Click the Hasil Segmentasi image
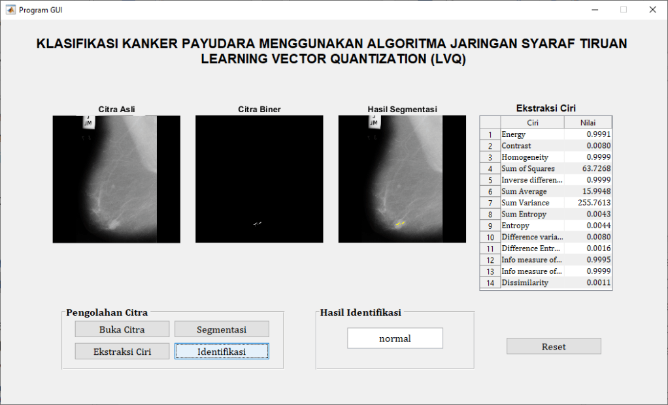This screenshot has height=405, width=668. (x=402, y=179)
